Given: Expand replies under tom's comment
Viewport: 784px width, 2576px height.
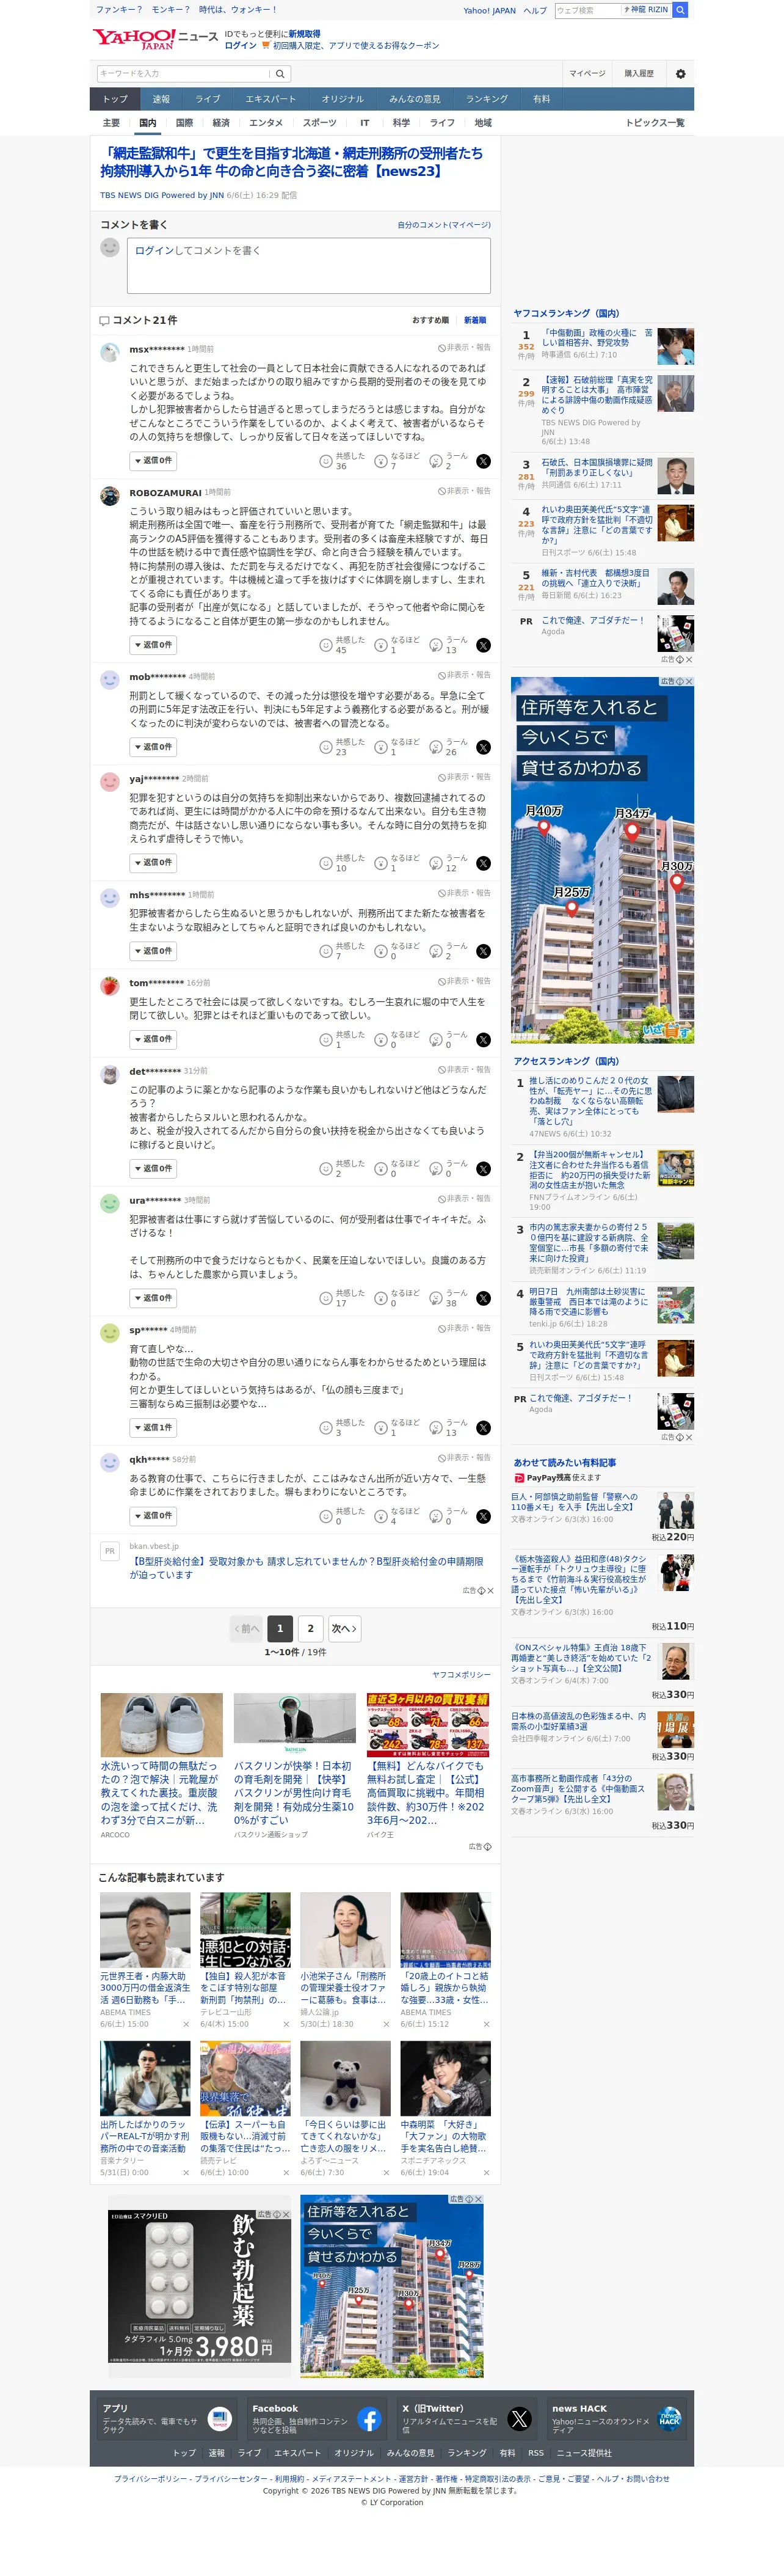Looking at the screenshot, I should tap(153, 1040).
